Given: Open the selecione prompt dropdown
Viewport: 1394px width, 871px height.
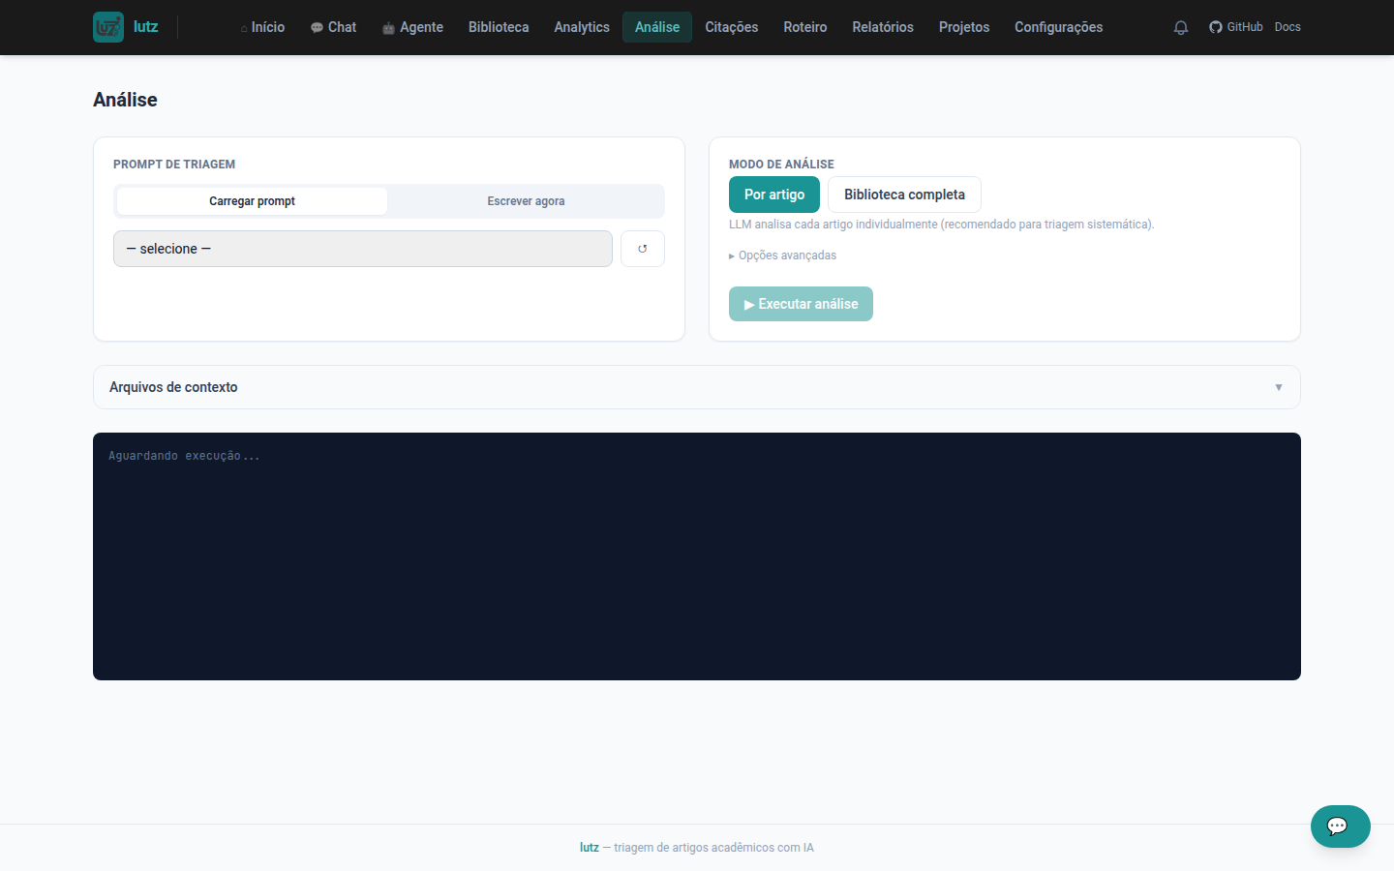Looking at the screenshot, I should pyautogui.click(x=363, y=249).
